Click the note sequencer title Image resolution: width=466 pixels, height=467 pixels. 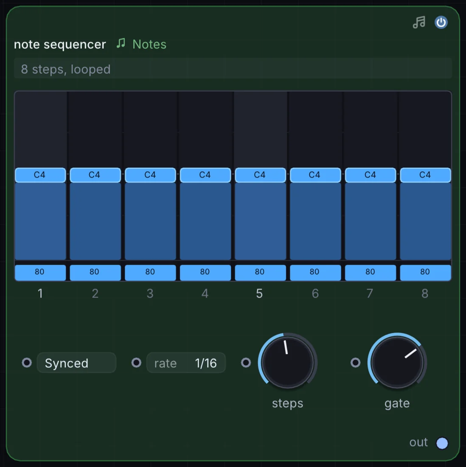coord(60,44)
